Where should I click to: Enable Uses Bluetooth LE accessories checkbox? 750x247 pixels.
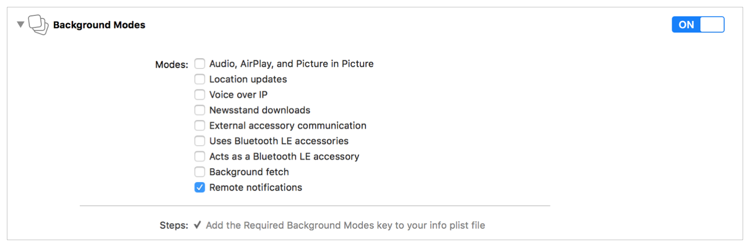200,141
